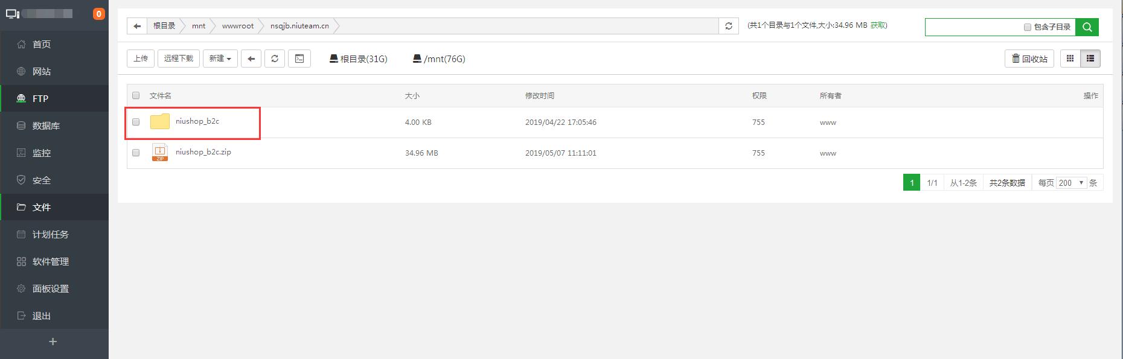Click the 远程下载 remote download button
This screenshot has height=359, width=1123.
click(179, 59)
